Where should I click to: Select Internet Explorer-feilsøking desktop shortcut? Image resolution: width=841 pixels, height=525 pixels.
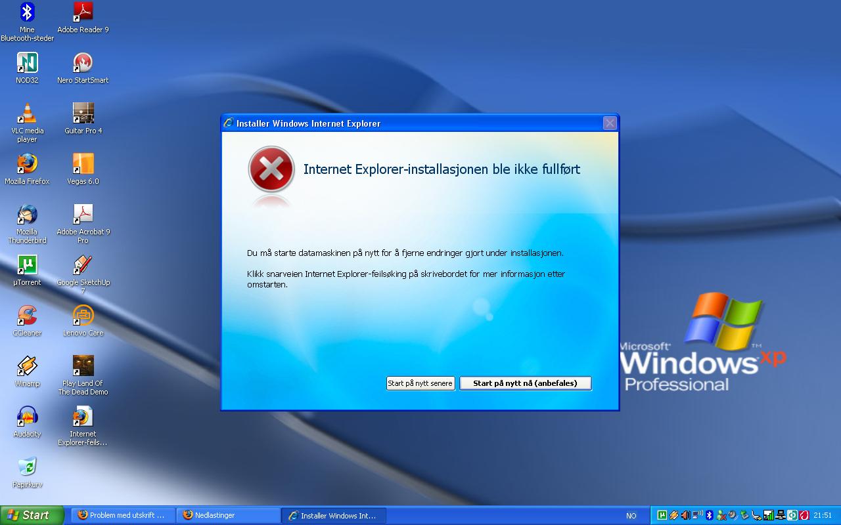(x=83, y=427)
